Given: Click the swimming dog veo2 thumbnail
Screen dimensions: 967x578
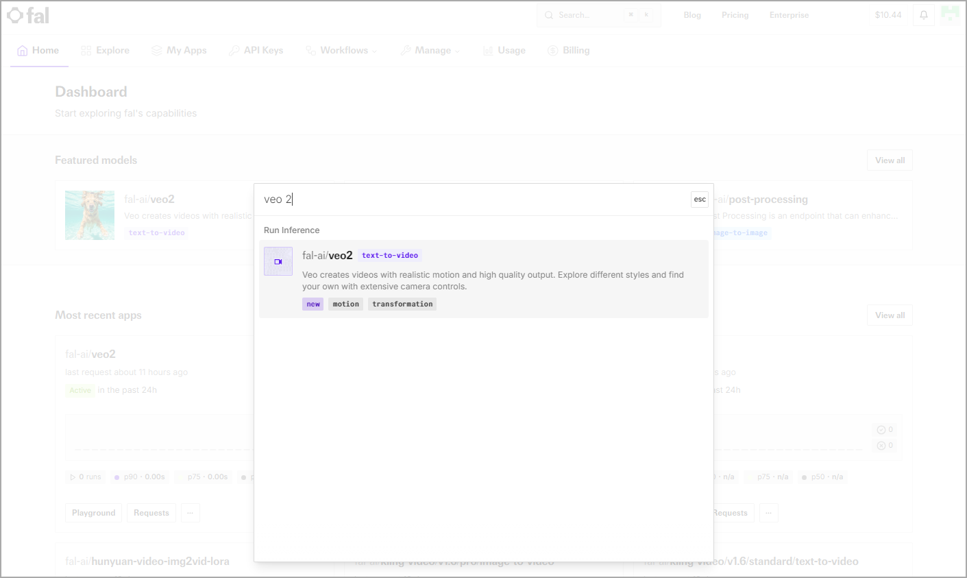Looking at the screenshot, I should tap(90, 215).
